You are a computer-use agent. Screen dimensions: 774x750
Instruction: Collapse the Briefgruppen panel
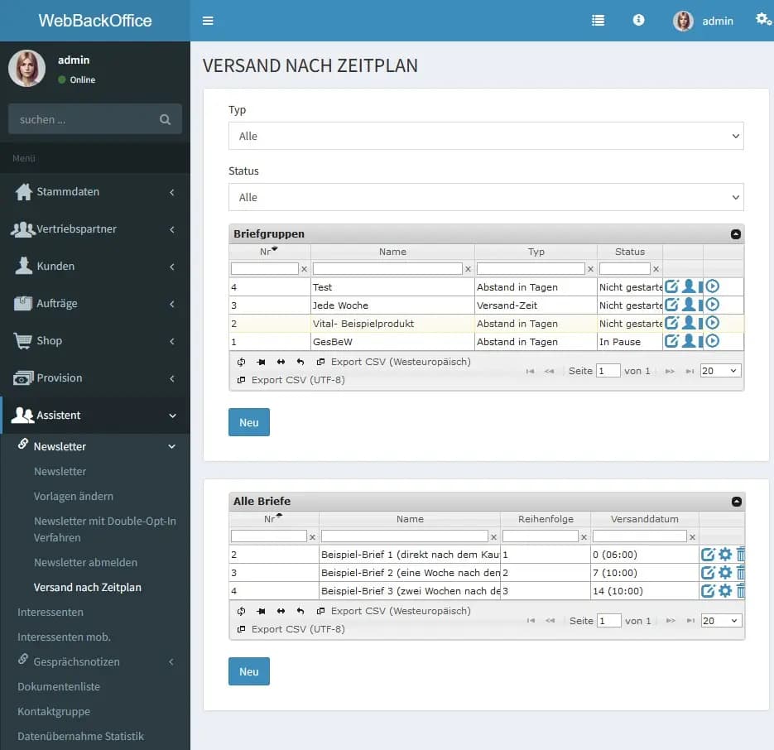pos(736,234)
